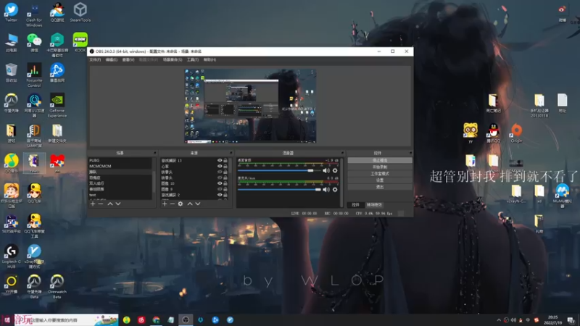Open source properties gear in Sources panel

point(180,204)
